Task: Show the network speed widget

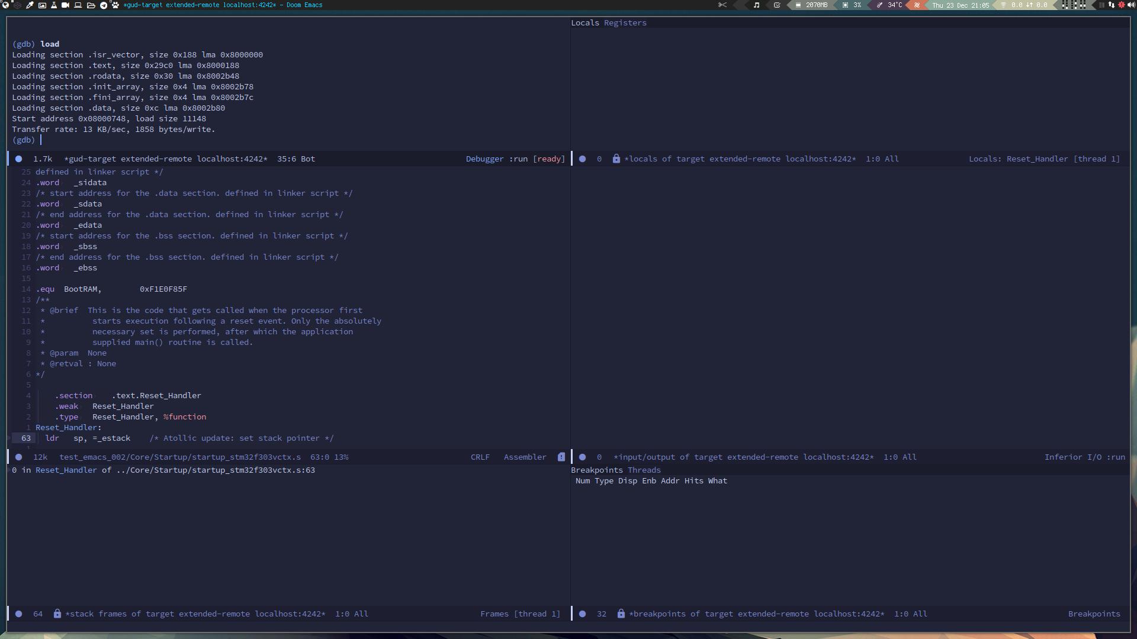Action: click(x=1024, y=5)
